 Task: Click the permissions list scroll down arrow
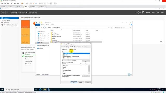[x=89, y=73]
